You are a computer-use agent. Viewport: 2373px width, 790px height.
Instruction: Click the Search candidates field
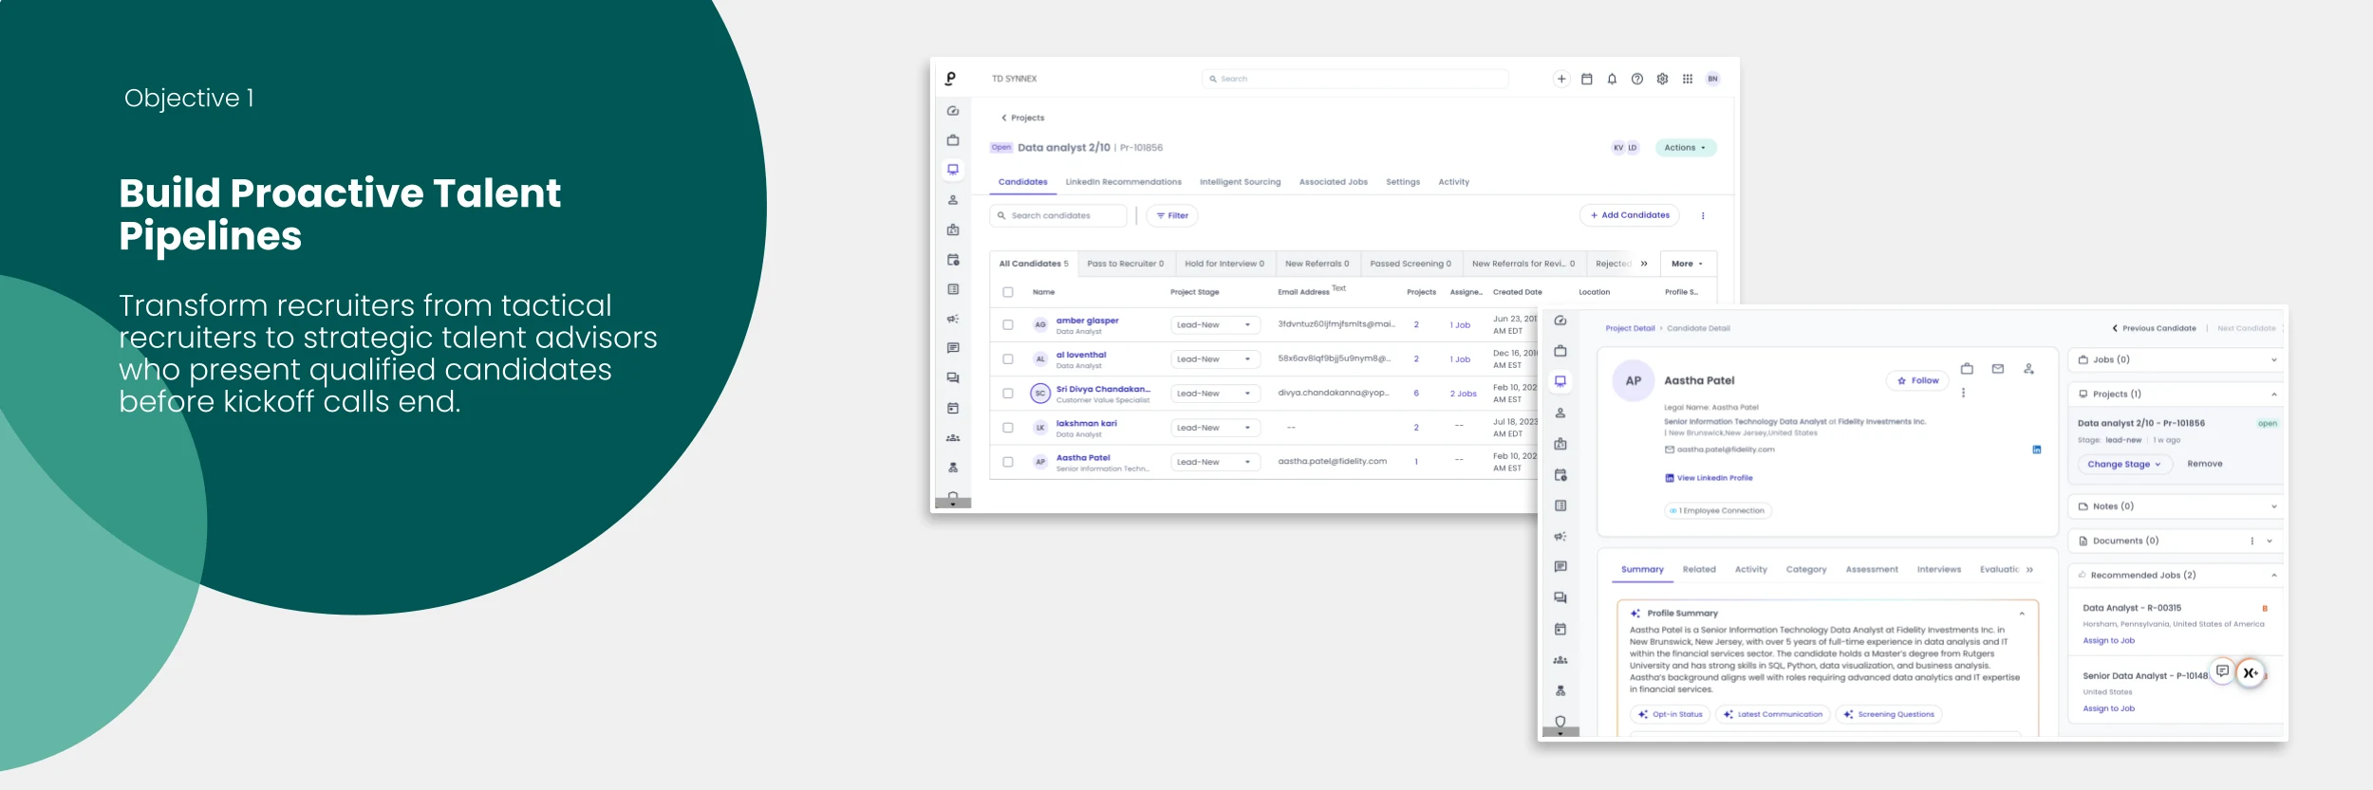point(1057,215)
